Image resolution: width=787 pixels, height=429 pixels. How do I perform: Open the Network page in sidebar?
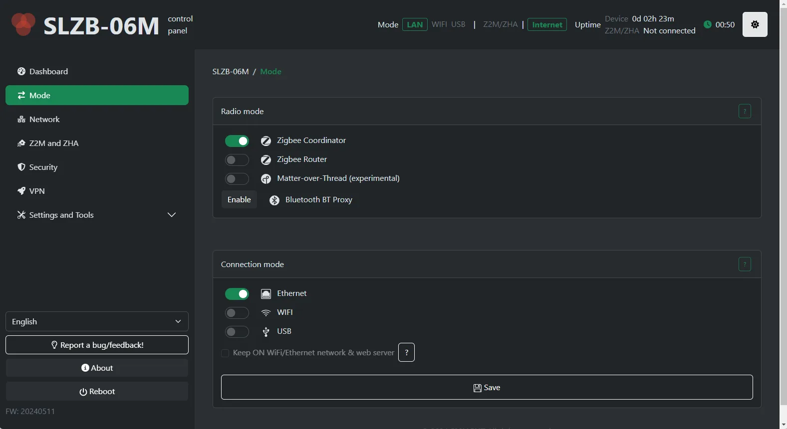tap(44, 119)
